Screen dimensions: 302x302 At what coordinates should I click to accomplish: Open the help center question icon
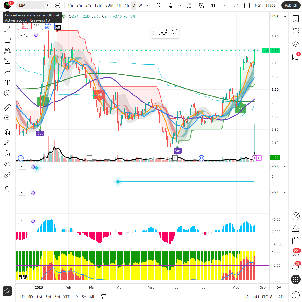click(x=296, y=295)
